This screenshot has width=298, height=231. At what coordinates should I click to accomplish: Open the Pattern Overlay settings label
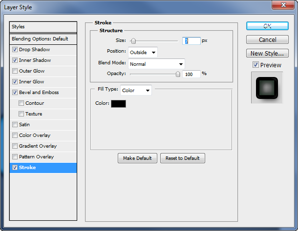pyautogui.click(x=37, y=157)
